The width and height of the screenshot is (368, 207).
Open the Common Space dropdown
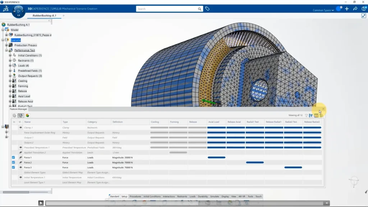coord(323,10)
